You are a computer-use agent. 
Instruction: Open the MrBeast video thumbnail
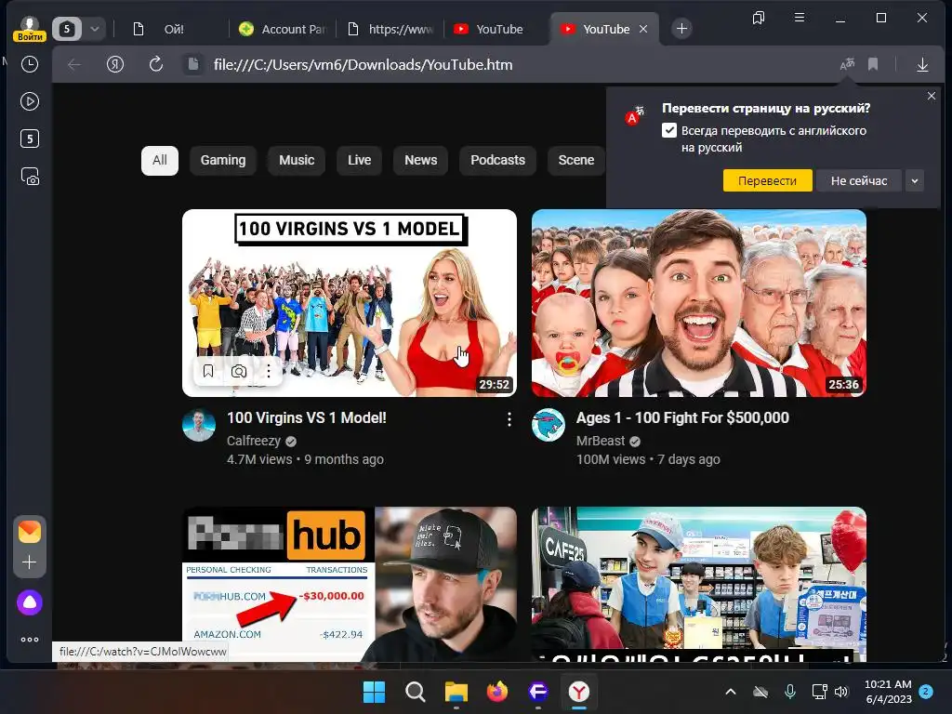(x=699, y=303)
